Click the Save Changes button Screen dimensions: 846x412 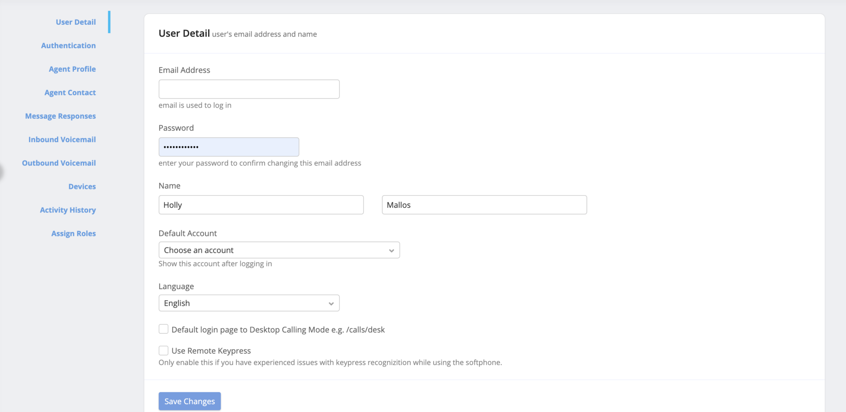coord(190,401)
